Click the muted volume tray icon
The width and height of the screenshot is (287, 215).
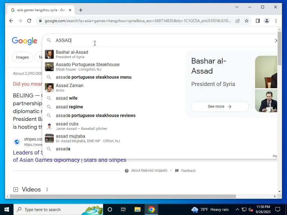(x=251, y=209)
